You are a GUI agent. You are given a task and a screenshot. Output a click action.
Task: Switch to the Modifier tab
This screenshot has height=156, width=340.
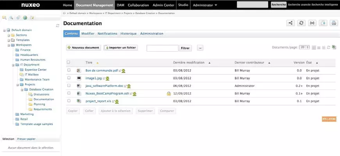pyautogui.click(x=88, y=34)
